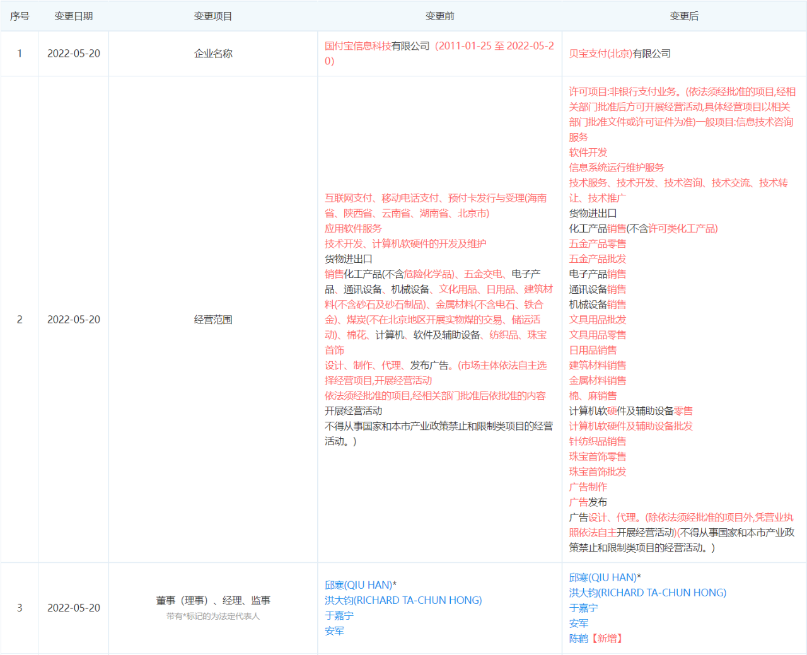Click the date 2022-05-20 in row 3
807x655 pixels.
coord(74,608)
